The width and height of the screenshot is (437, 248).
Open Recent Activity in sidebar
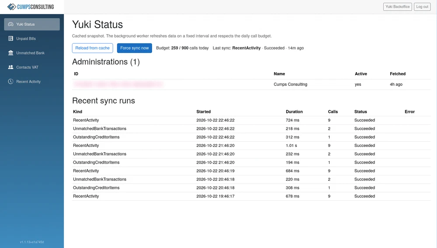point(32,81)
